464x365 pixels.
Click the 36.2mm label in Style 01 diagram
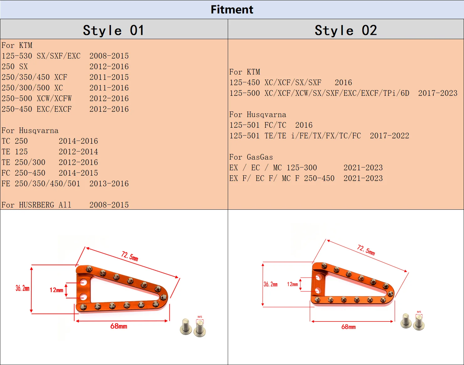(x=23, y=288)
